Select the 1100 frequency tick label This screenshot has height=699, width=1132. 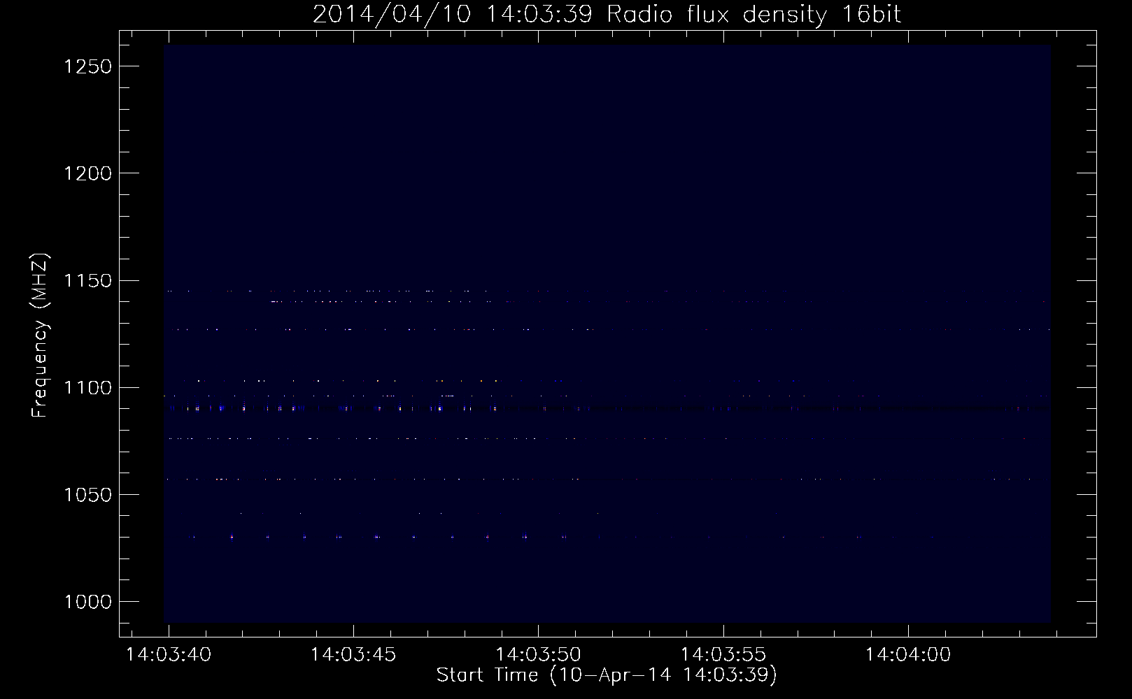(x=88, y=388)
